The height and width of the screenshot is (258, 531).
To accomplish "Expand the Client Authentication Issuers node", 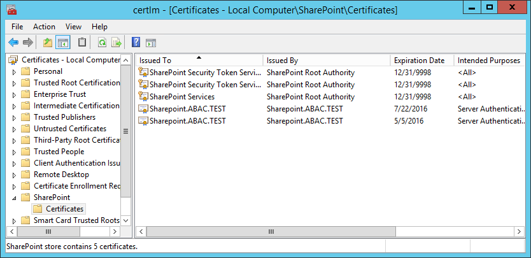I will coord(14,164).
